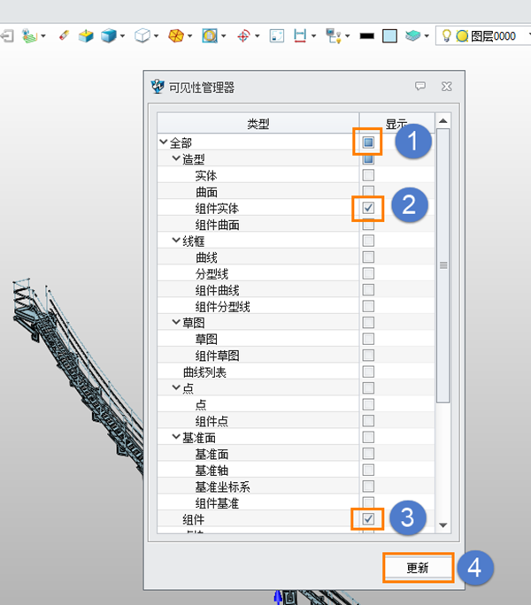Select the 组件分型线 row text
This screenshot has width=531, height=605.
coord(222,307)
